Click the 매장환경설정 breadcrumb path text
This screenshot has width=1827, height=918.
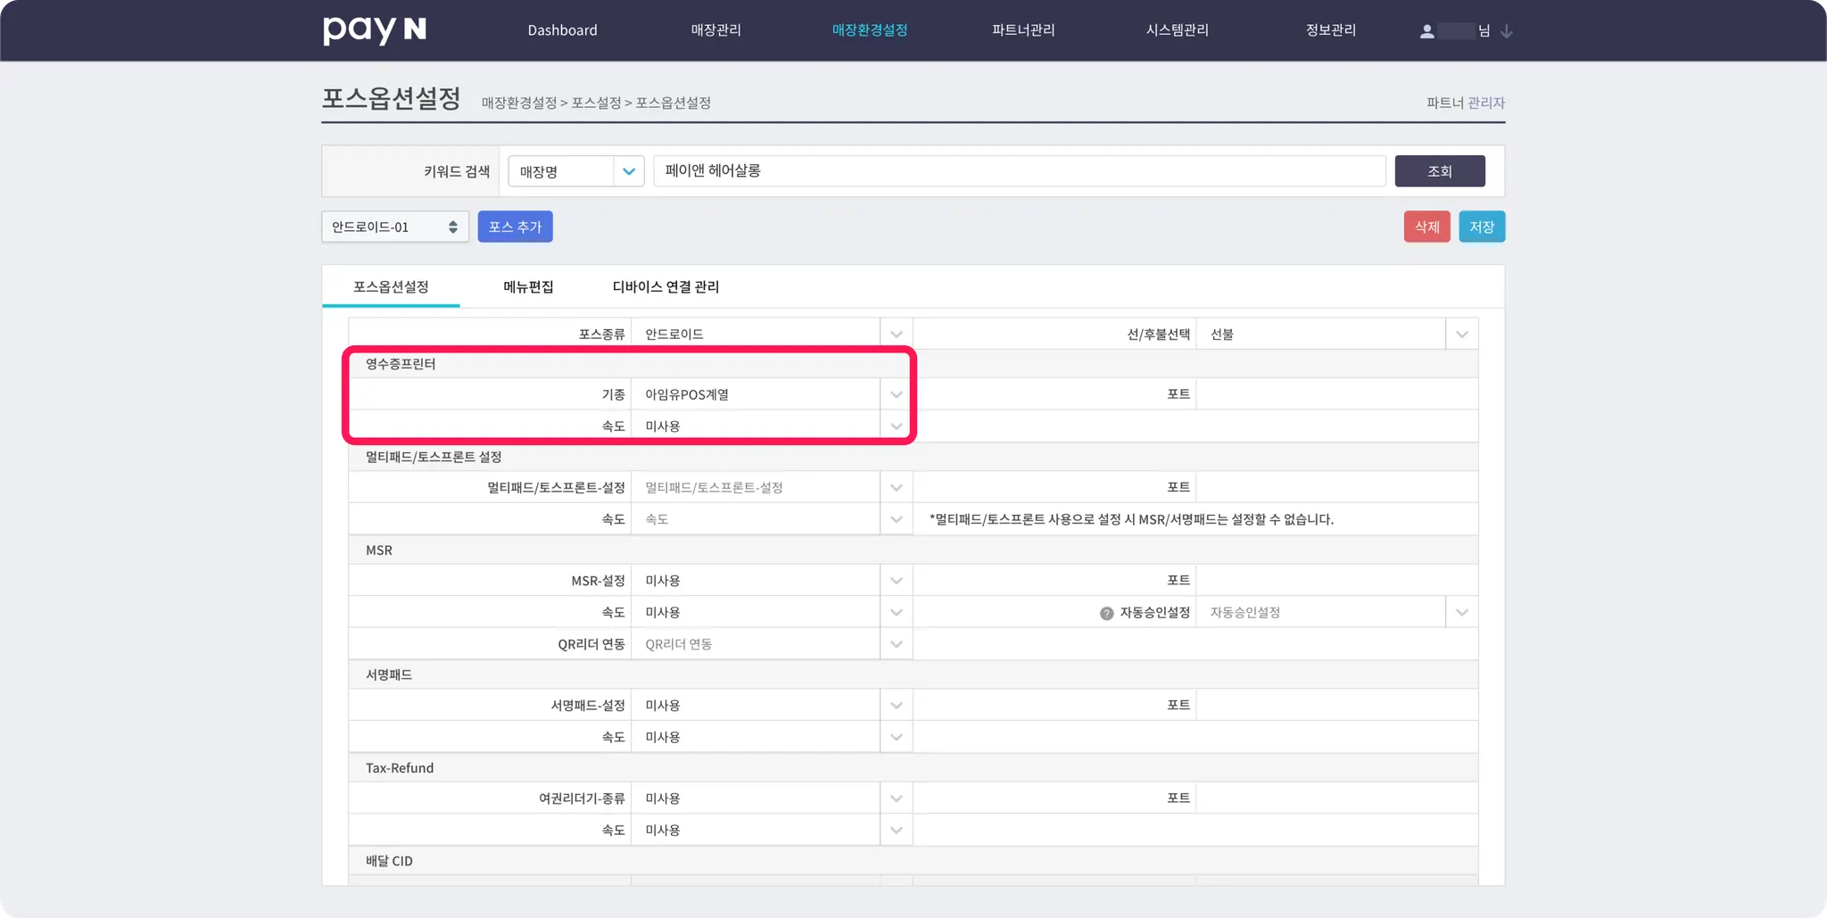pos(596,103)
